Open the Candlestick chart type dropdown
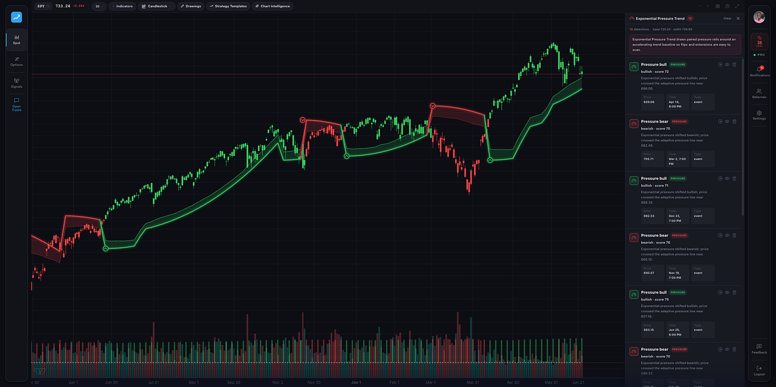This screenshot has height=387, width=776. [x=157, y=6]
